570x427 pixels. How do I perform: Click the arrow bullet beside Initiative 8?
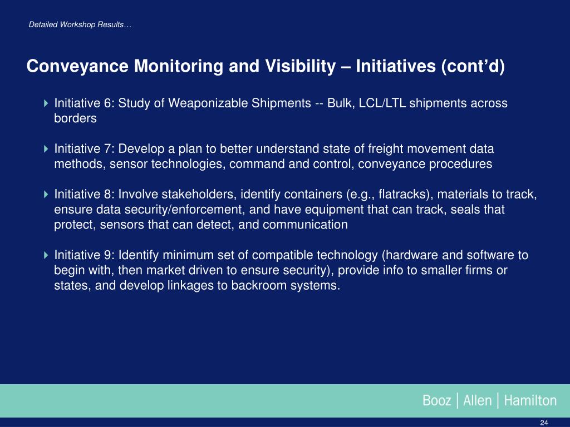coord(46,194)
